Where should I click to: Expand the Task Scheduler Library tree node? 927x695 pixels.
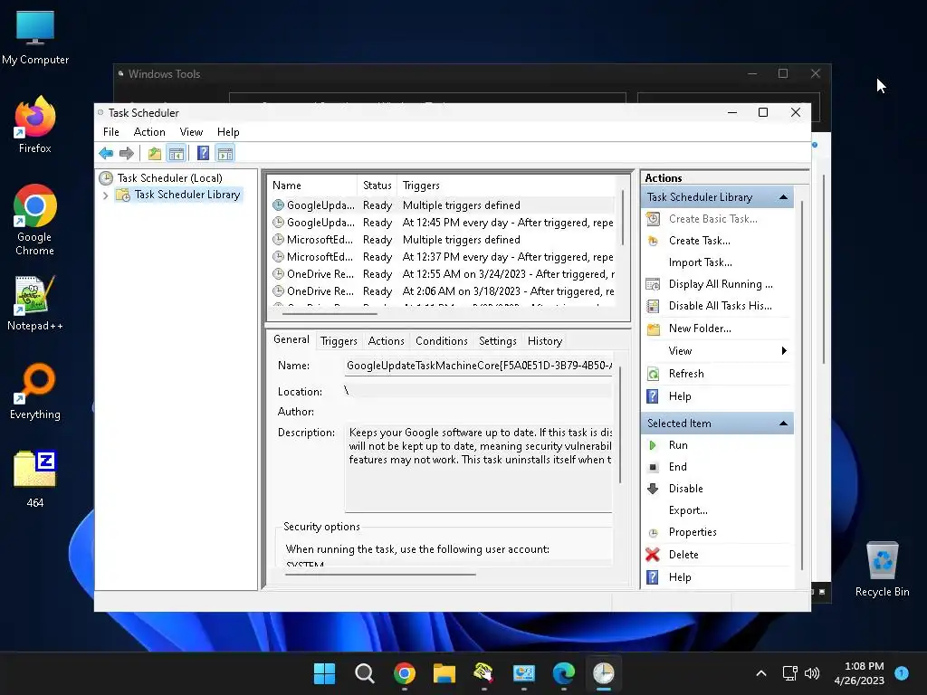click(105, 195)
